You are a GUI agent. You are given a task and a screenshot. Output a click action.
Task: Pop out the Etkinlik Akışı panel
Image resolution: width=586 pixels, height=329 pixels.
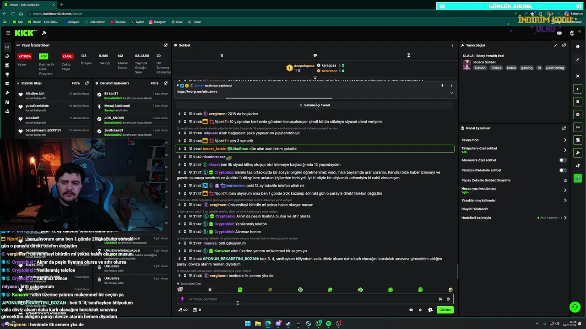coord(87,83)
